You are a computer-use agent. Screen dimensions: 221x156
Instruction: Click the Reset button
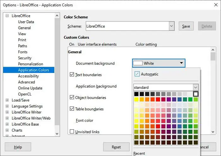pyautogui.click(x=116, y=147)
